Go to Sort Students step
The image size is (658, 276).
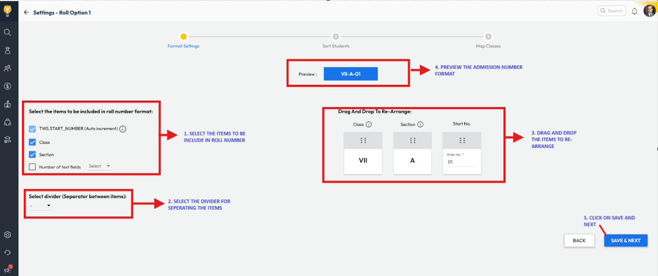[x=336, y=37]
